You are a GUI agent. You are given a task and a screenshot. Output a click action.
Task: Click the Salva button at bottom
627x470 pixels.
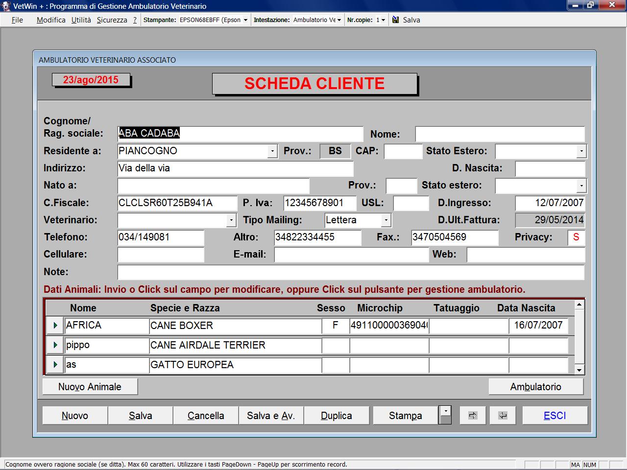tap(141, 415)
